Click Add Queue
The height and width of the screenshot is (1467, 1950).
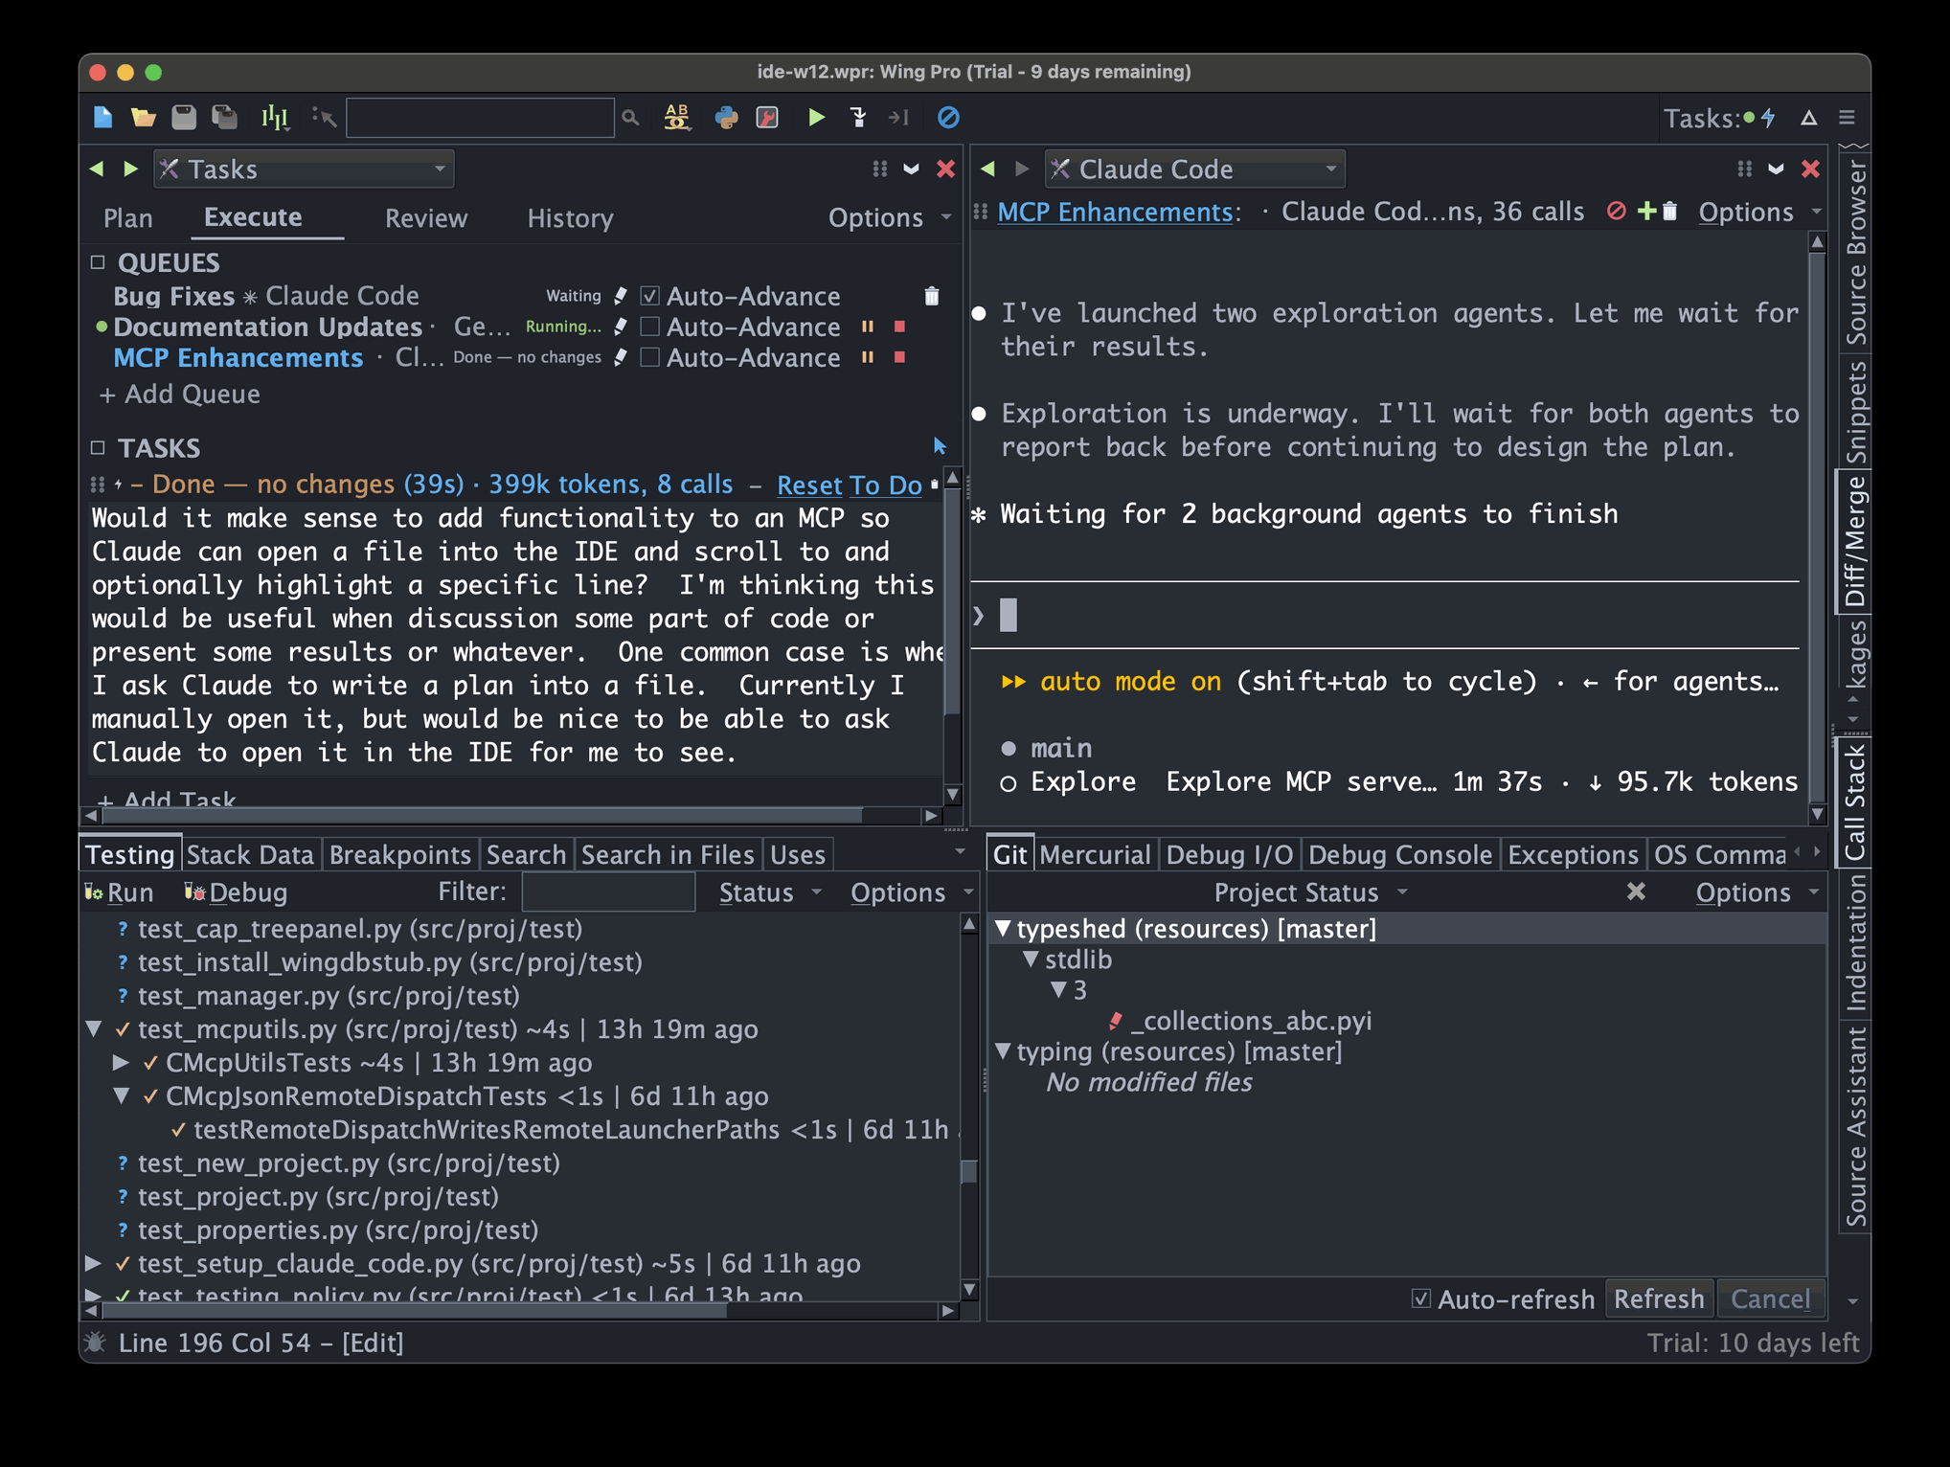tap(180, 395)
